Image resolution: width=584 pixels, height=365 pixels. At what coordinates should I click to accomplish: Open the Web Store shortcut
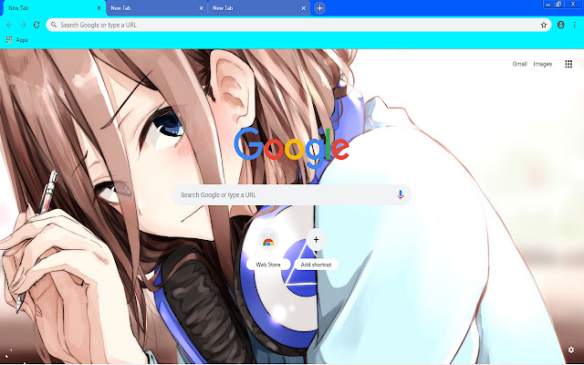pos(268,249)
